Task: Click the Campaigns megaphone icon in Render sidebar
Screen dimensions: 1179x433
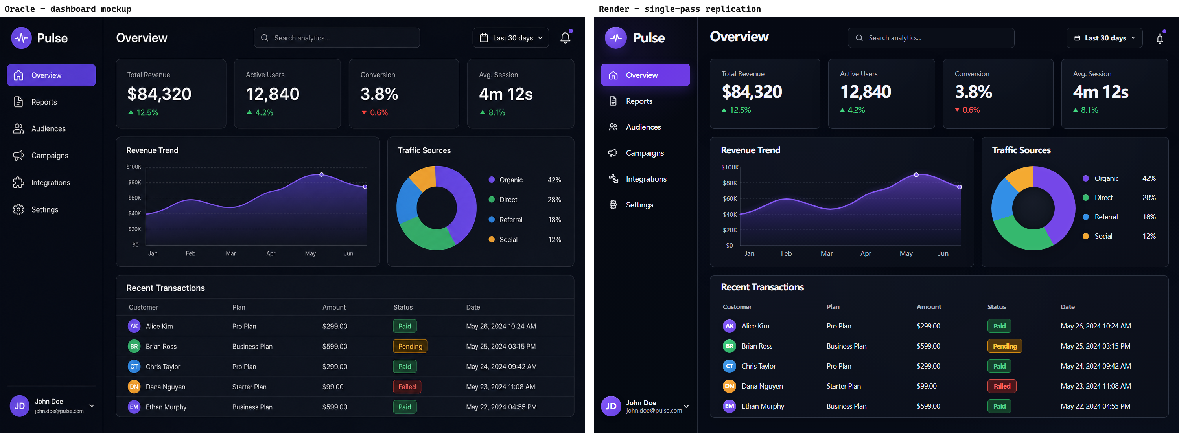Action: pos(613,153)
